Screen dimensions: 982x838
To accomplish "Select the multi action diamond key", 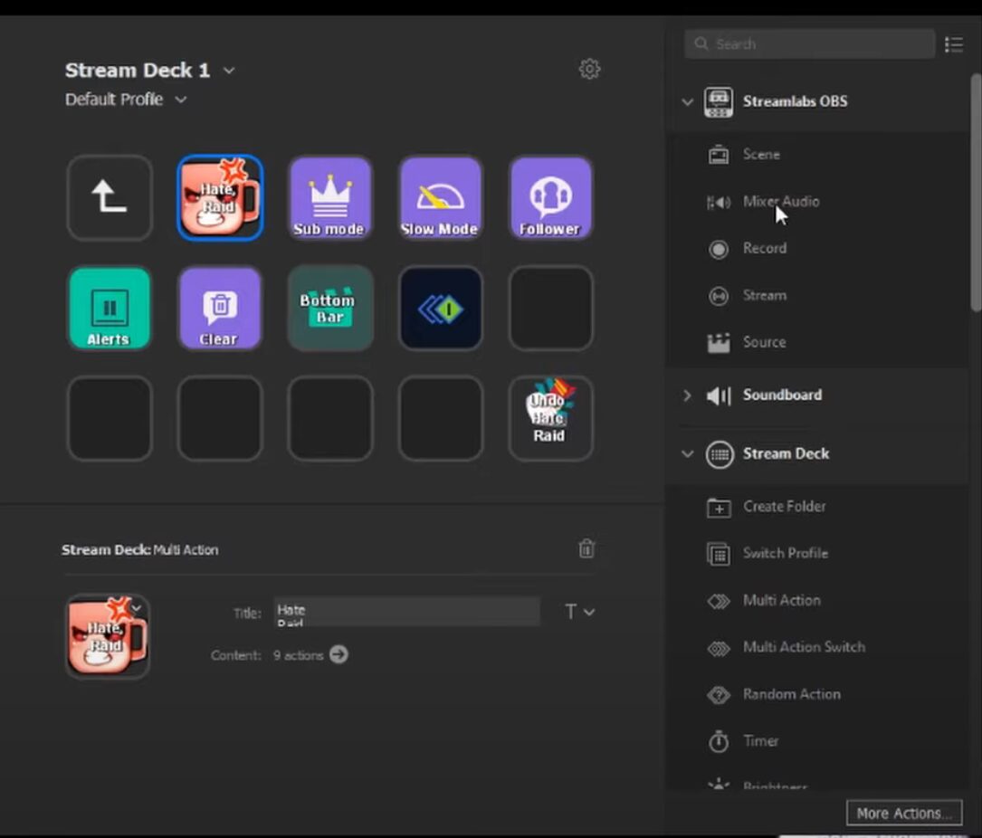I will click(x=440, y=309).
